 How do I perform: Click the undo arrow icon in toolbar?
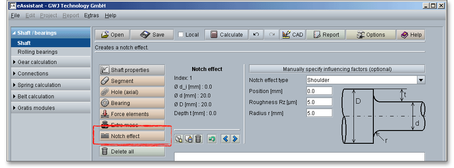pyautogui.click(x=256, y=34)
